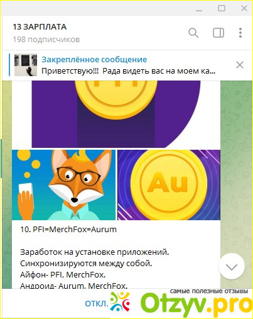The width and height of the screenshot is (253, 319).
Task: Open the large purple coin image
Action: (116, 114)
